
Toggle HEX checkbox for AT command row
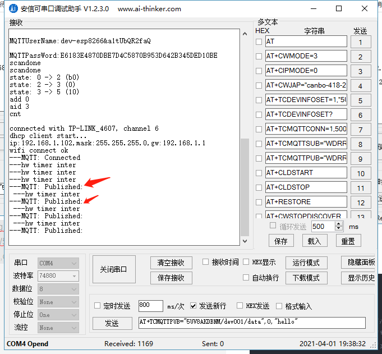tap(259, 42)
